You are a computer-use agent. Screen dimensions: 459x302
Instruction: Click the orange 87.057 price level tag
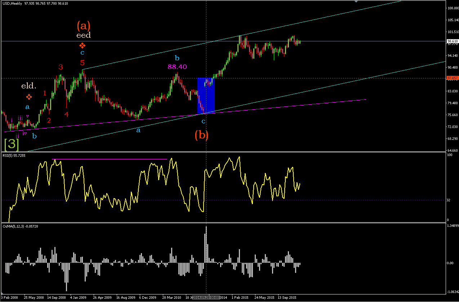[x=452, y=78]
